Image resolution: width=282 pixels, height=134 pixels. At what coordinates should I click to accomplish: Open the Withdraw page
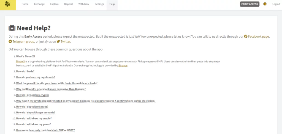[x=84, y=4]
